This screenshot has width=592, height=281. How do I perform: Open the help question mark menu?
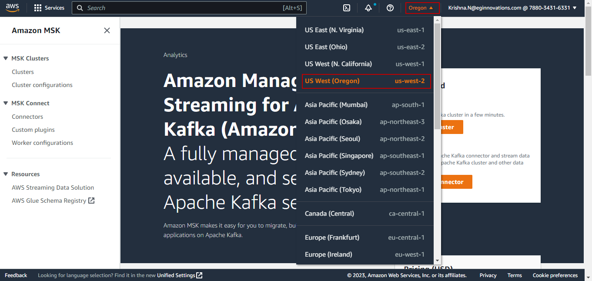390,8
